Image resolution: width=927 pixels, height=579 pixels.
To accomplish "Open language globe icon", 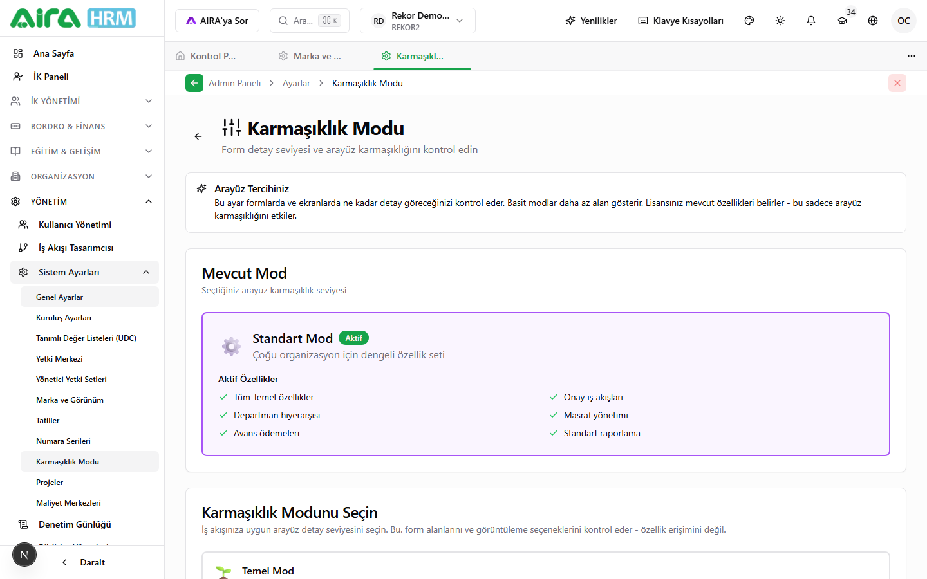I will 873,21.
